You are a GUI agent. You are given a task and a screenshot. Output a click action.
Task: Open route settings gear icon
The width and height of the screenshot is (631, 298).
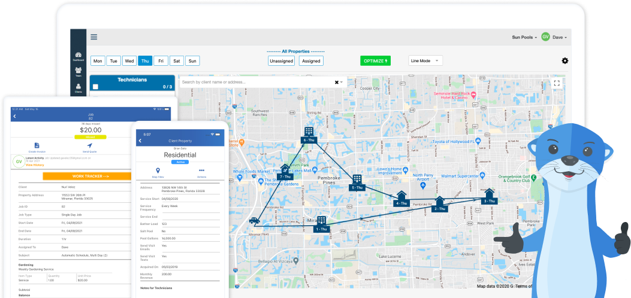coord(564,60)
